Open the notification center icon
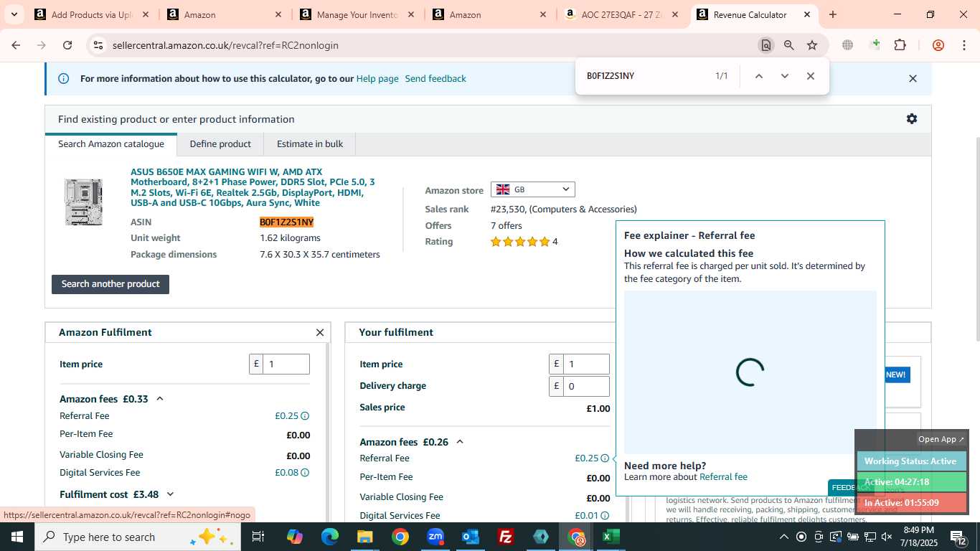The image size is (980, 551). (x=958, y=537)
